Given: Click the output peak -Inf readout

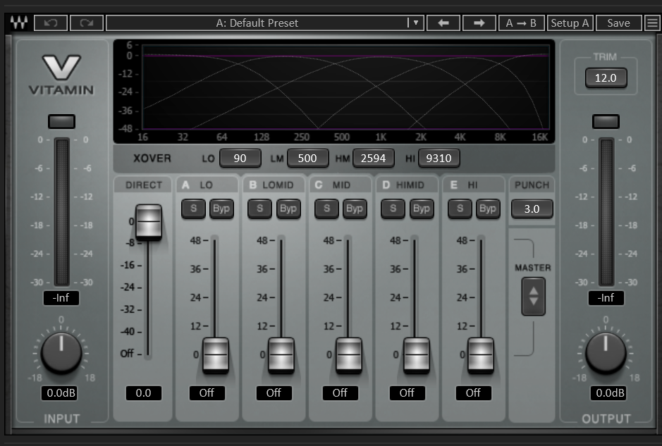Looking at the screenshot, I should coord(606,298).
